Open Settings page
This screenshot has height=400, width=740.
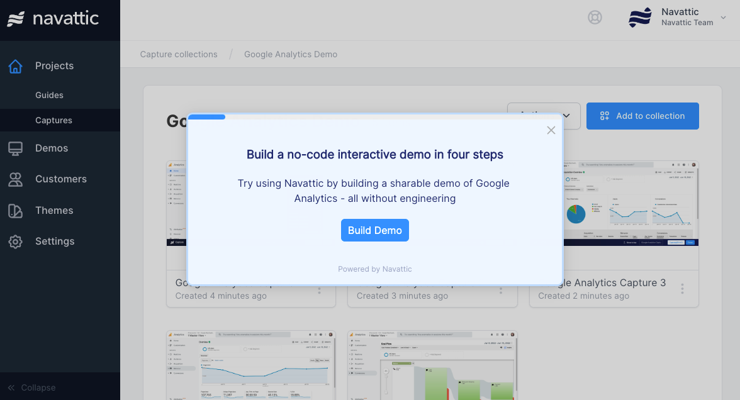click(x=55, y=242)
